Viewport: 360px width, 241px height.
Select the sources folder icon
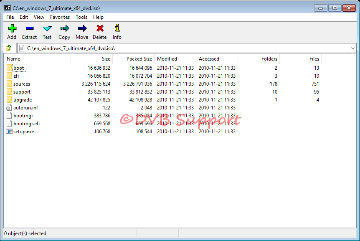point(9,84)
